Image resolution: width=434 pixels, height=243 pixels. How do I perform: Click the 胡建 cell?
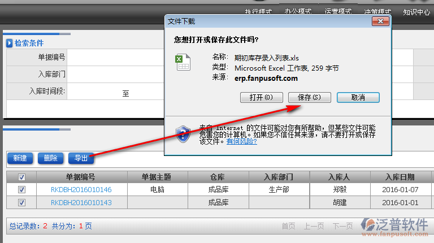340,202
